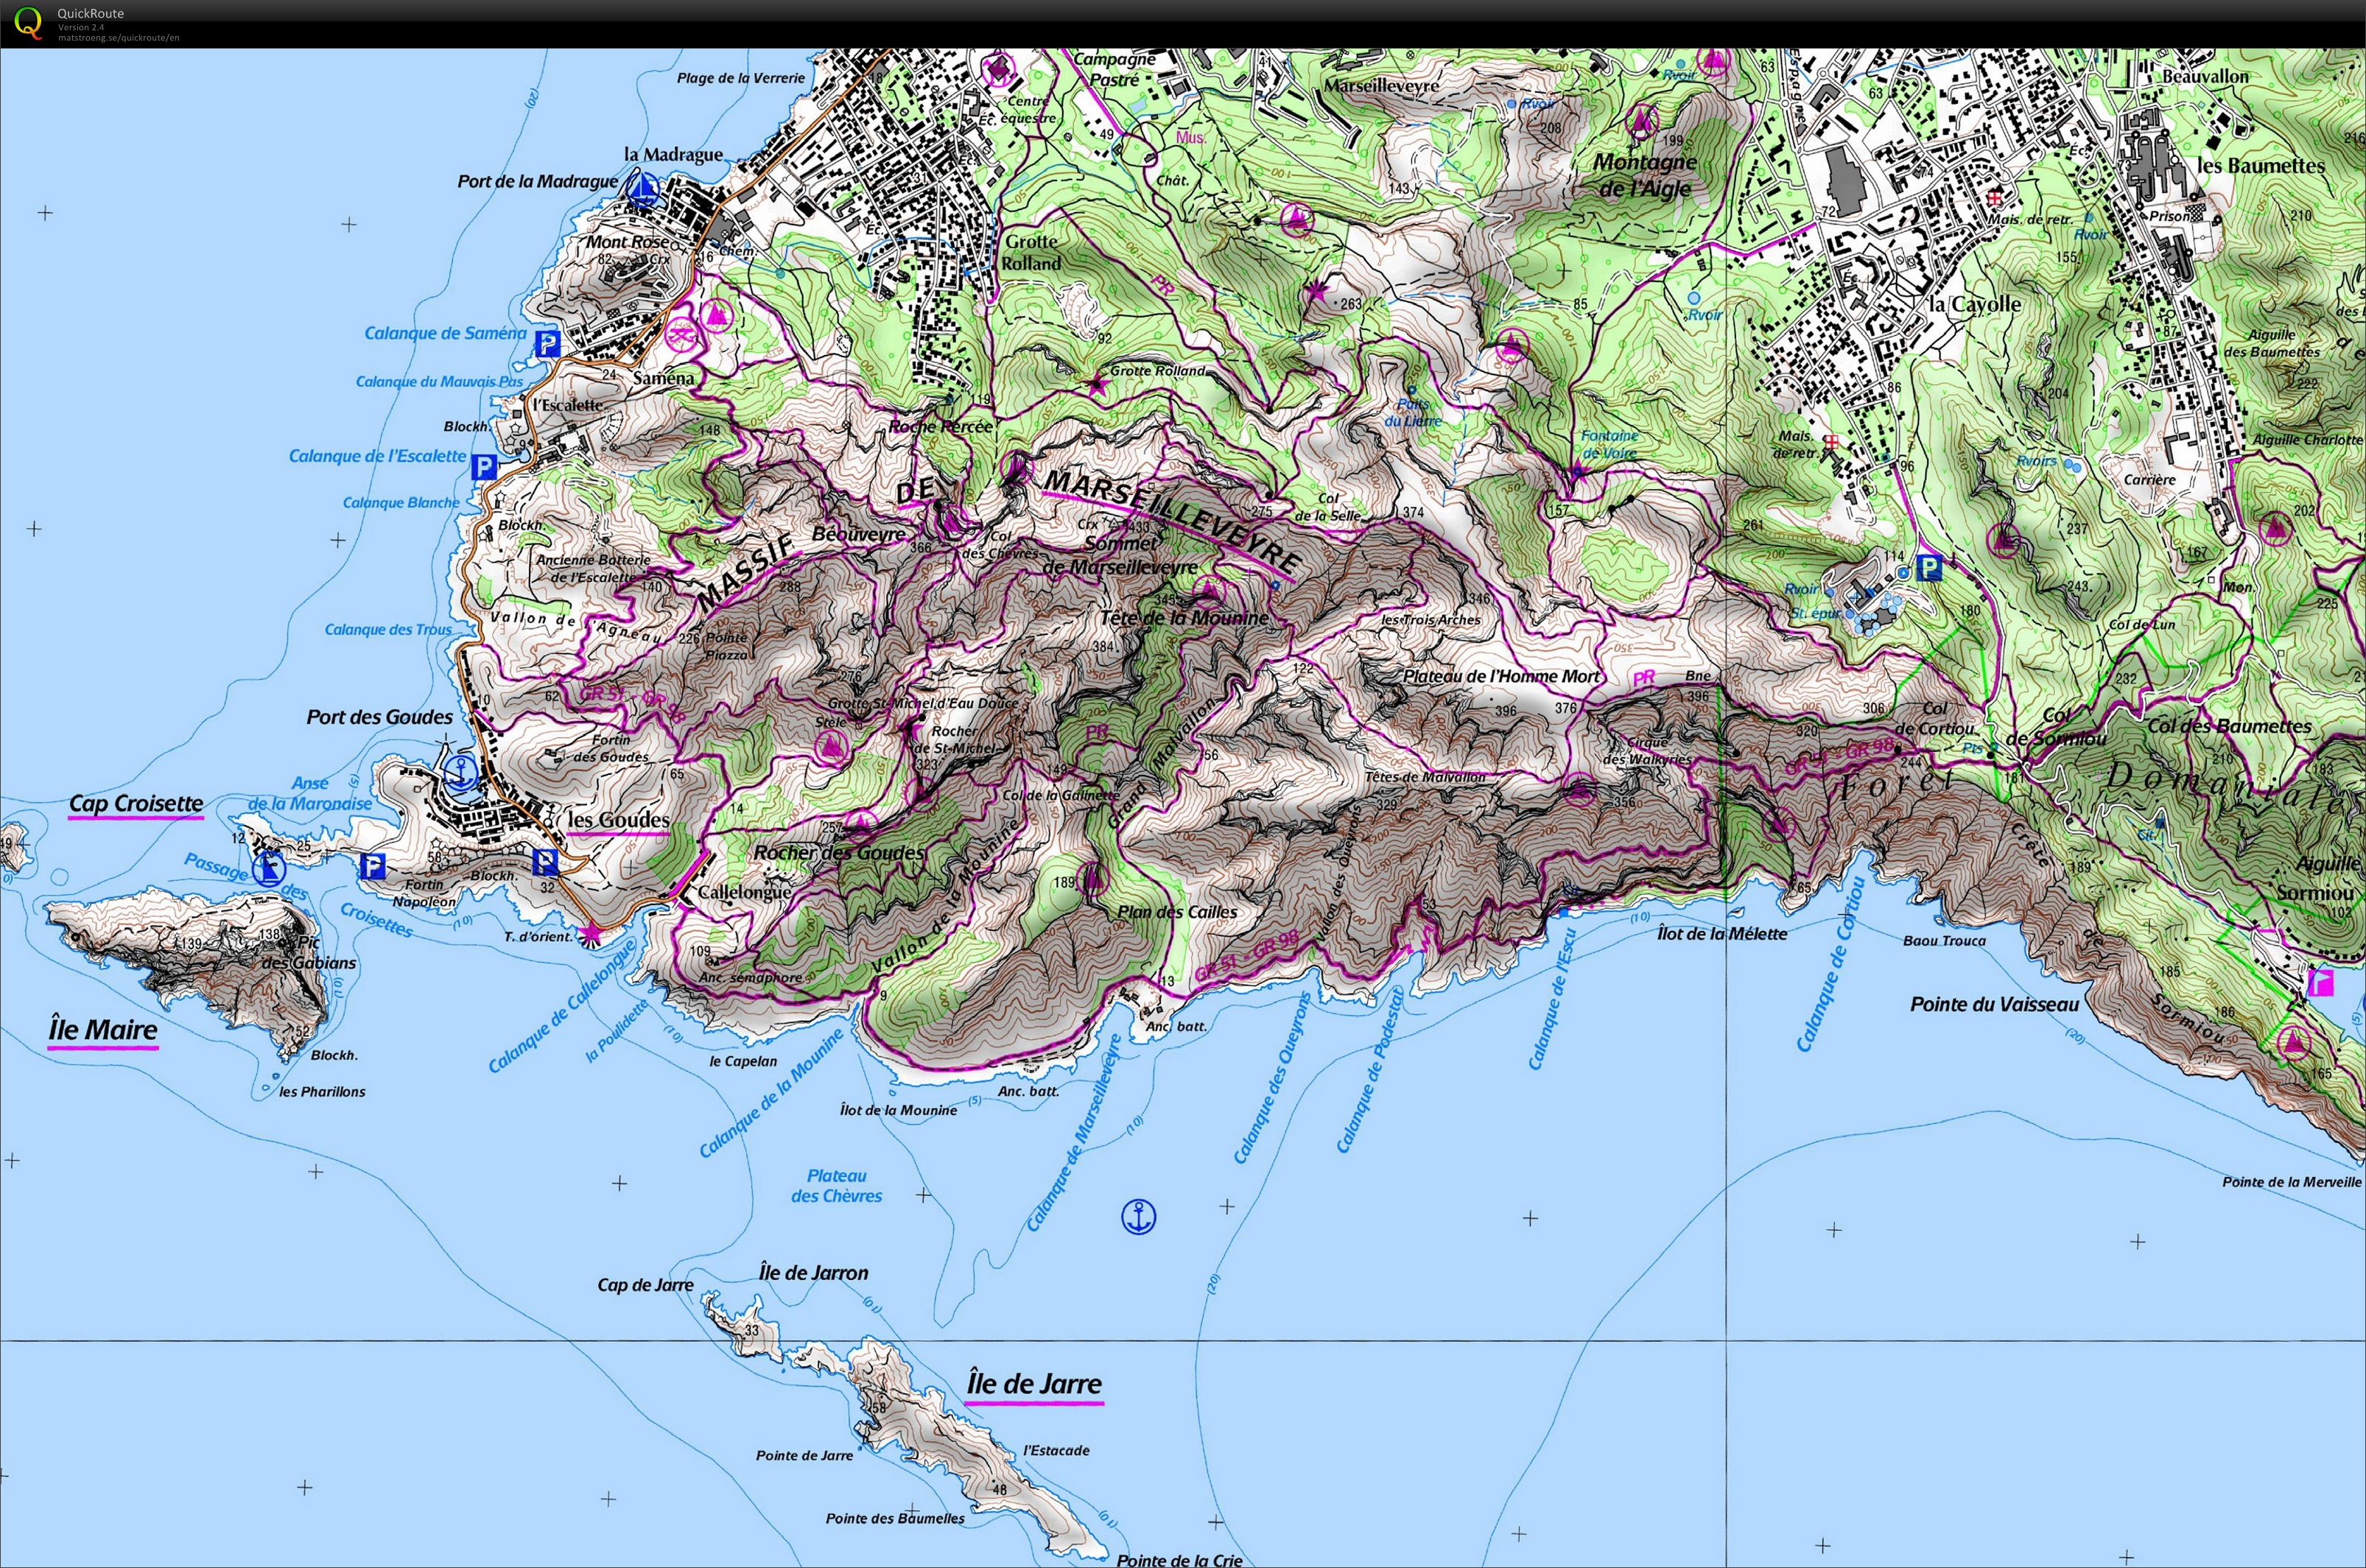Click the Port des Goudes label
The height and width of the screenshot is (1568, 2366).
pos(380,717)
